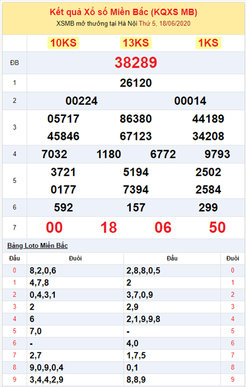Click third prize number 86380
246x387 pixels.
[136, 119]
